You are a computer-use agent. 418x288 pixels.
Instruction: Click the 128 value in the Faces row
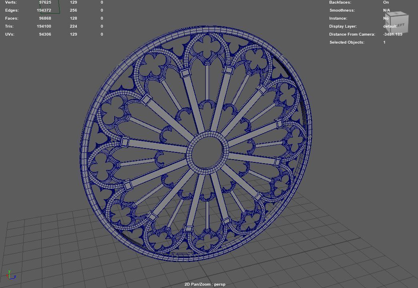73,18
